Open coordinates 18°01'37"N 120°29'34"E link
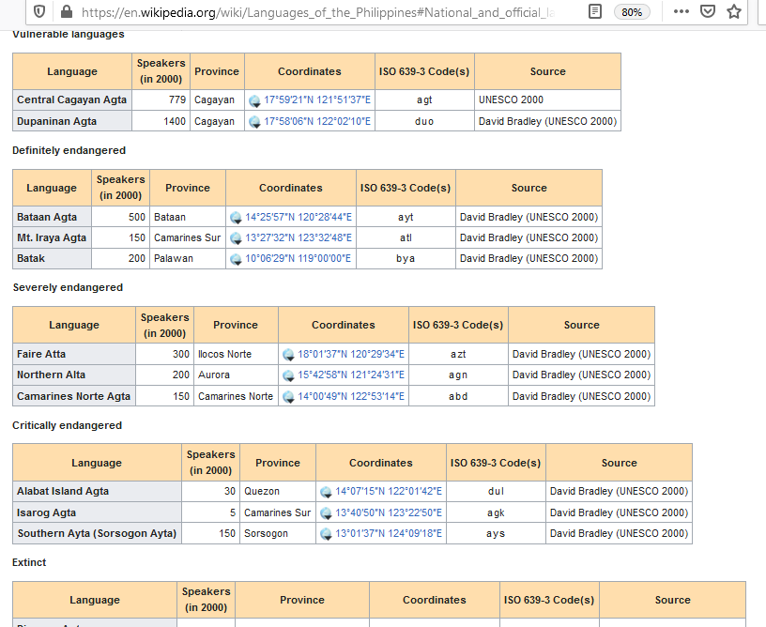This screenshot has height=627, width=766. (x=351, y=354)
